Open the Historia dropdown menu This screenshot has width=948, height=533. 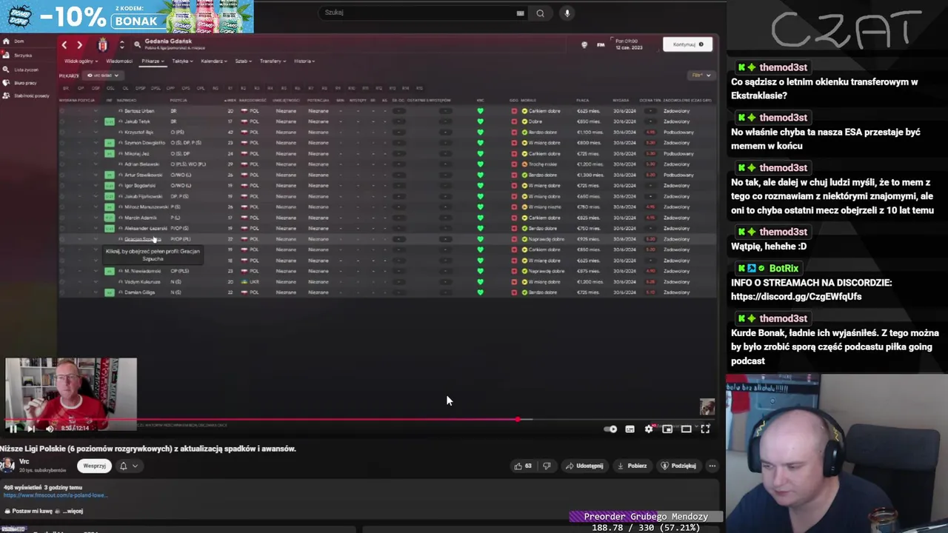click(304, 61)
